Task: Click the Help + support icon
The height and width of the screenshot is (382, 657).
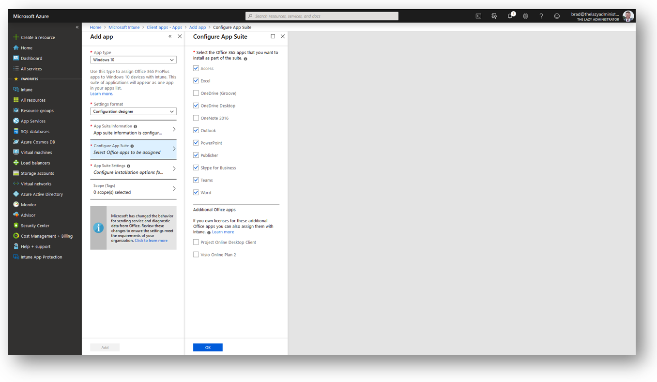Action: [16, 246]
